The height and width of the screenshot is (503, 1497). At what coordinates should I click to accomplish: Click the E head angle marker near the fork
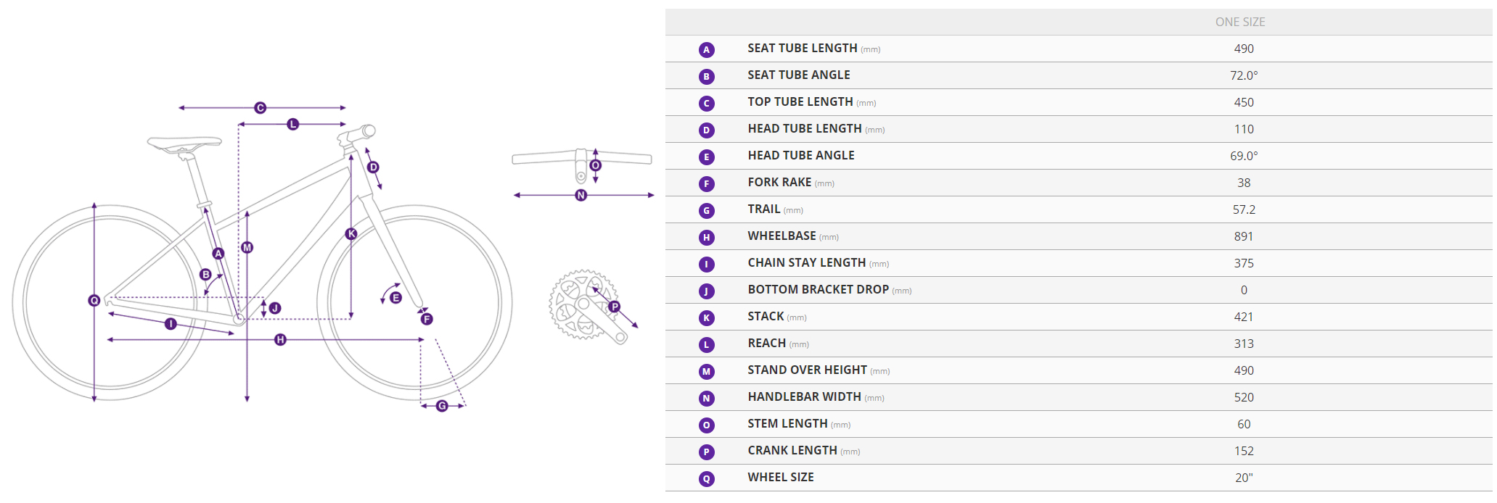click(x=395, y=297)
